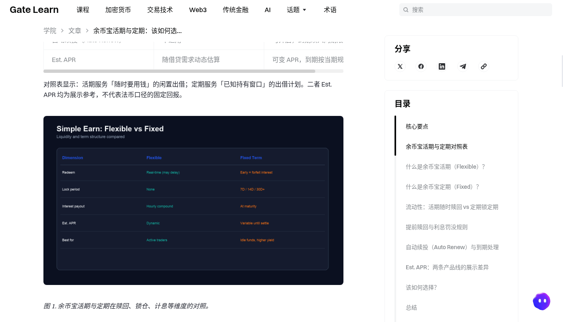Jump to 什么是余币宝定期（Fixed）？ section

coord(443,187)
